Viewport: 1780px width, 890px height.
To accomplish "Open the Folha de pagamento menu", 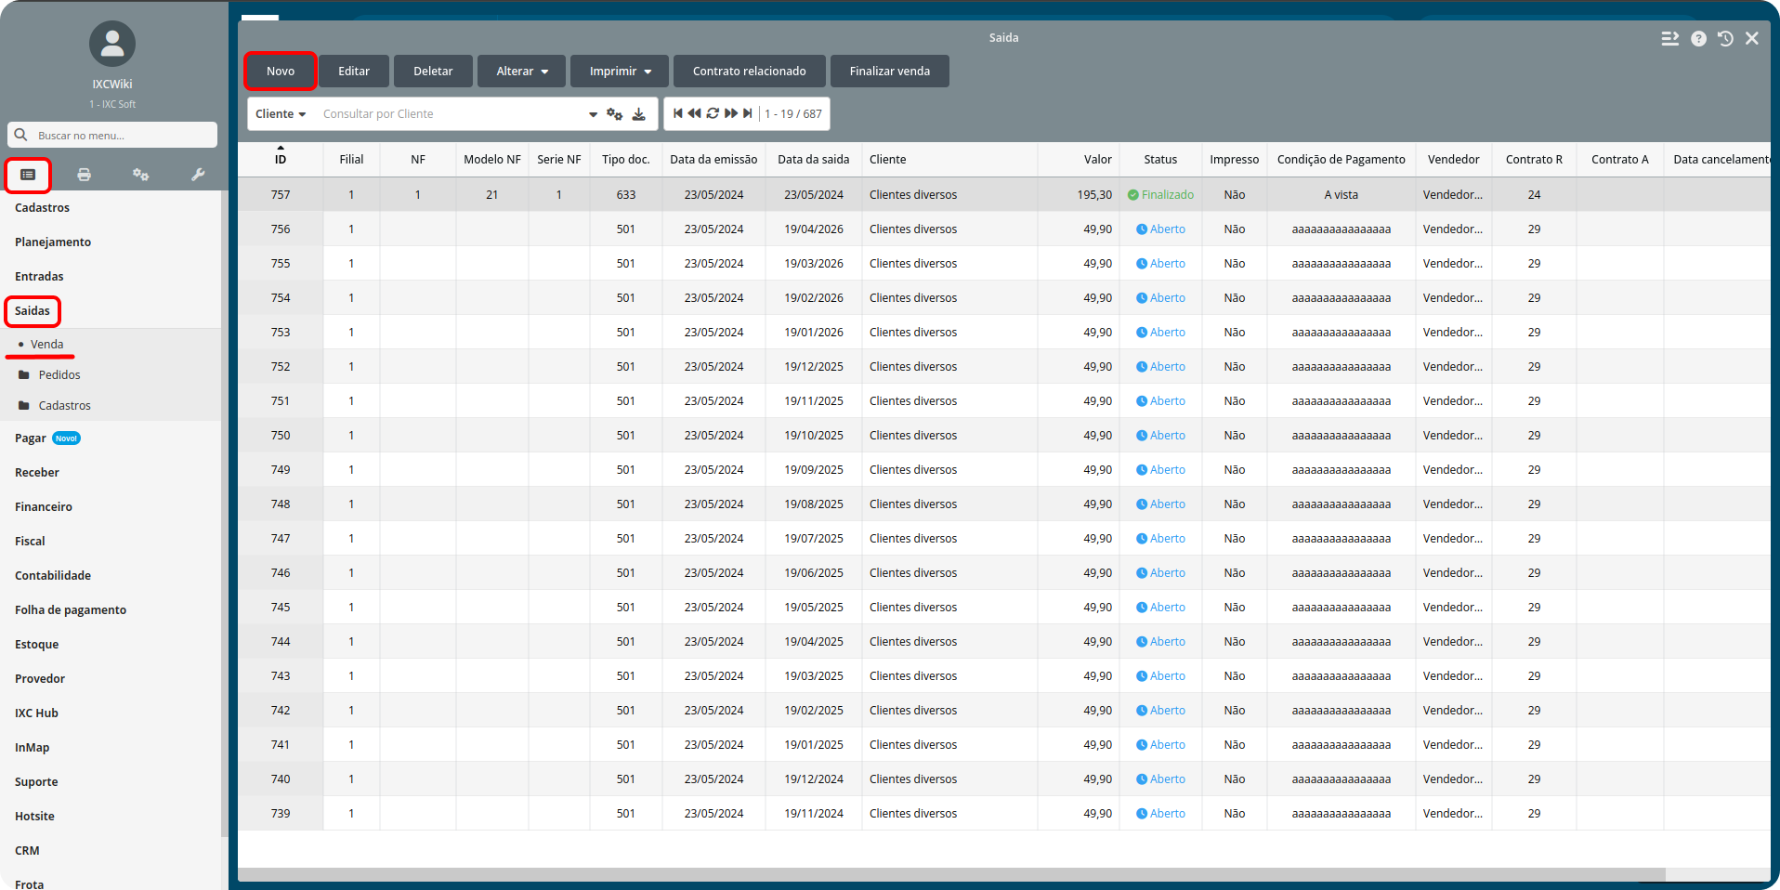I will coord(71,609).
